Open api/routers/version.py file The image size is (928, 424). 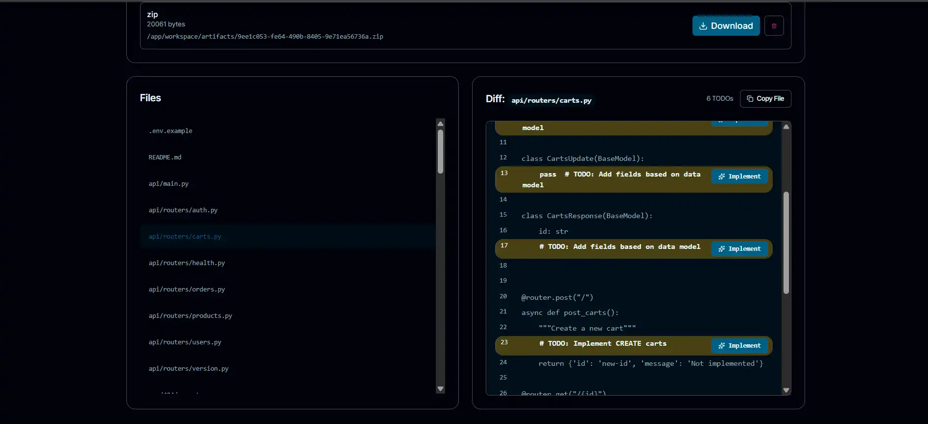(x=287, y=369)
